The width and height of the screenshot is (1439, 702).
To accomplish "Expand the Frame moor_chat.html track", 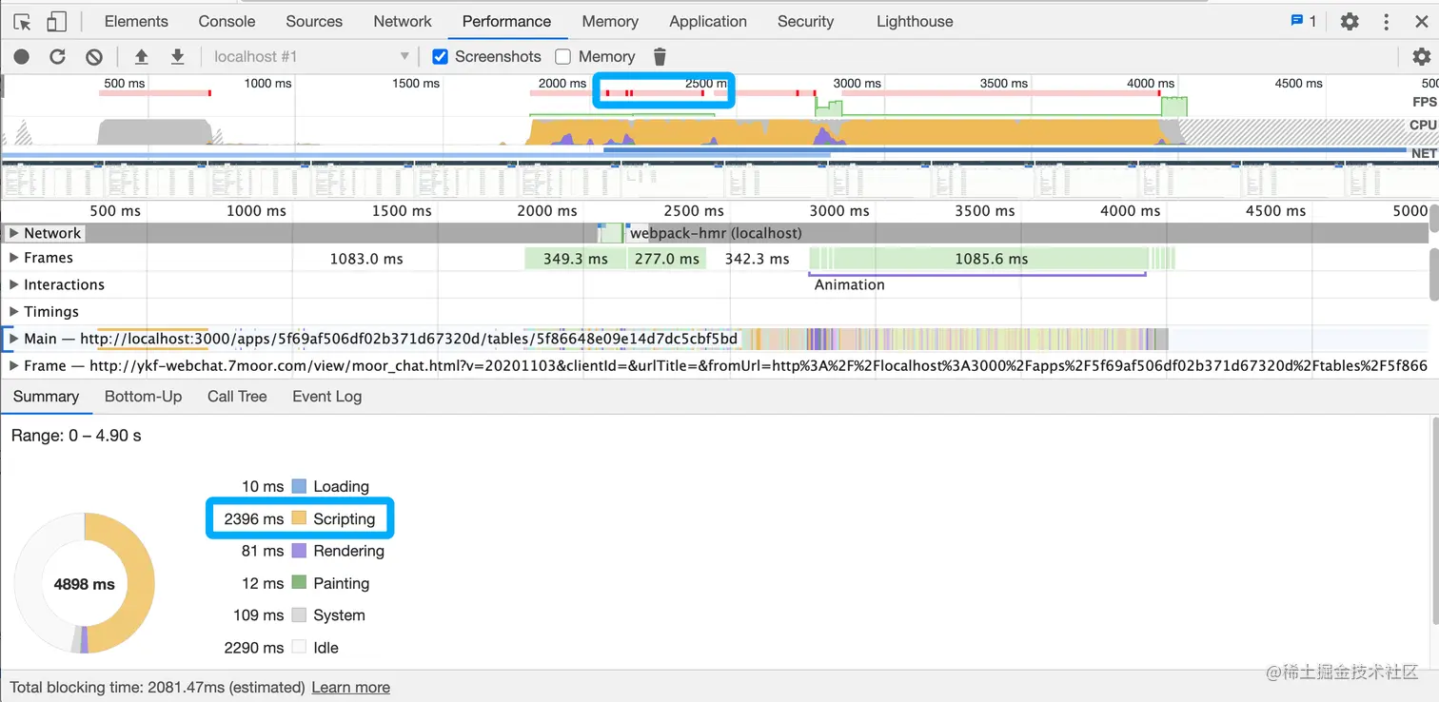I will pos(13,365).
